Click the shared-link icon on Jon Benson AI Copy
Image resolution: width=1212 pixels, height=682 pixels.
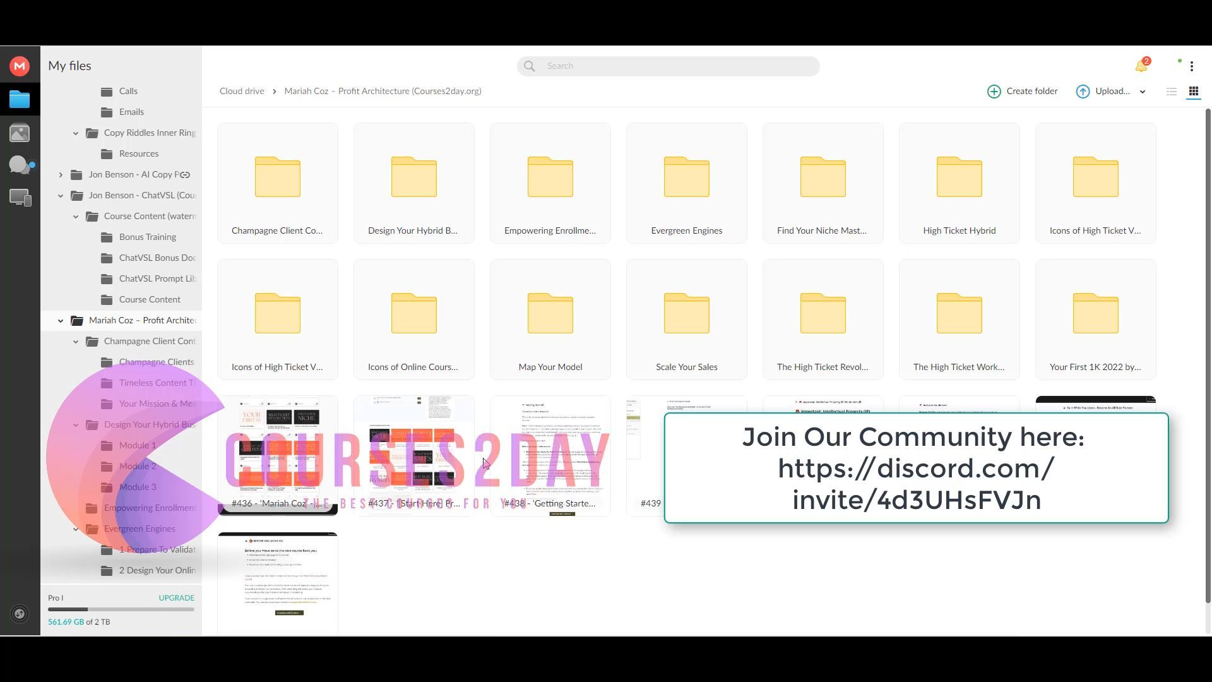(x=185, y=175)
